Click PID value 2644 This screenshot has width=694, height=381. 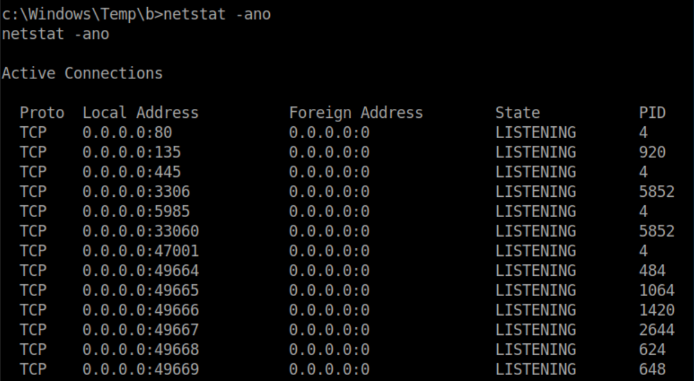coord(656,330)
